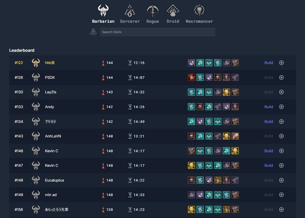Screen dimensions: 305x218
Task: Click the red first skill icon in PSDK's row
Action: coord(191,78)
